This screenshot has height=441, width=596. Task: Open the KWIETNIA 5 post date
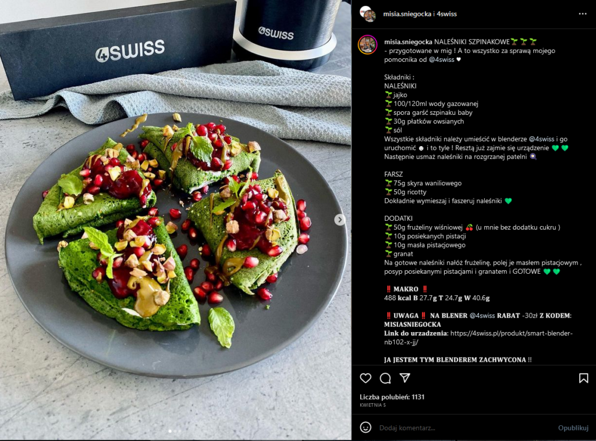[x=372, y=405]
